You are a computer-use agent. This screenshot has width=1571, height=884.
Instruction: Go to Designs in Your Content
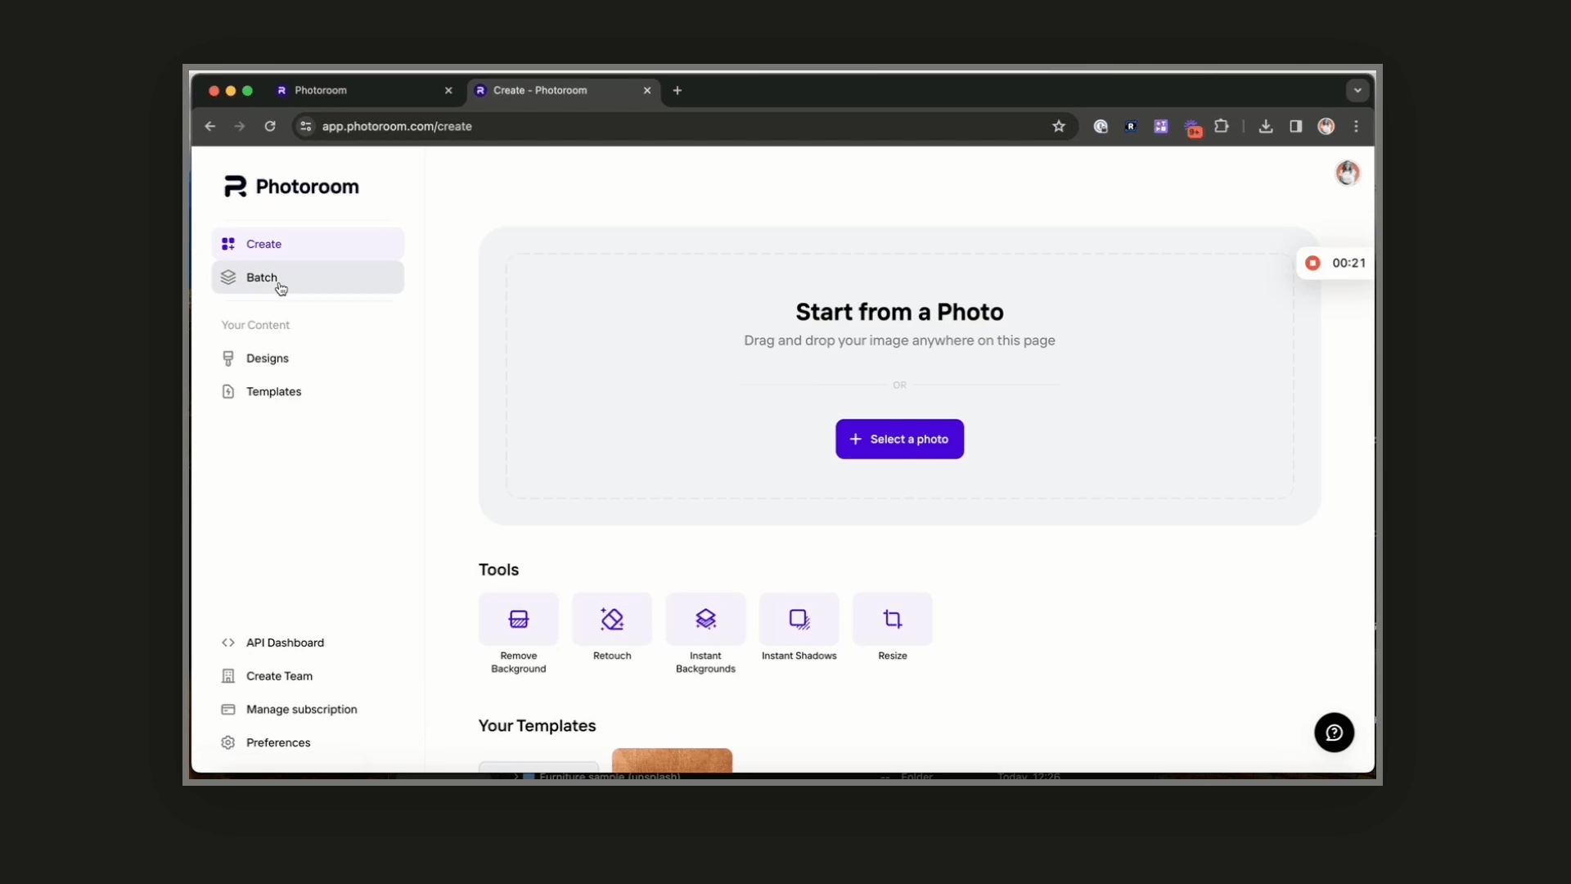(308, 359)
